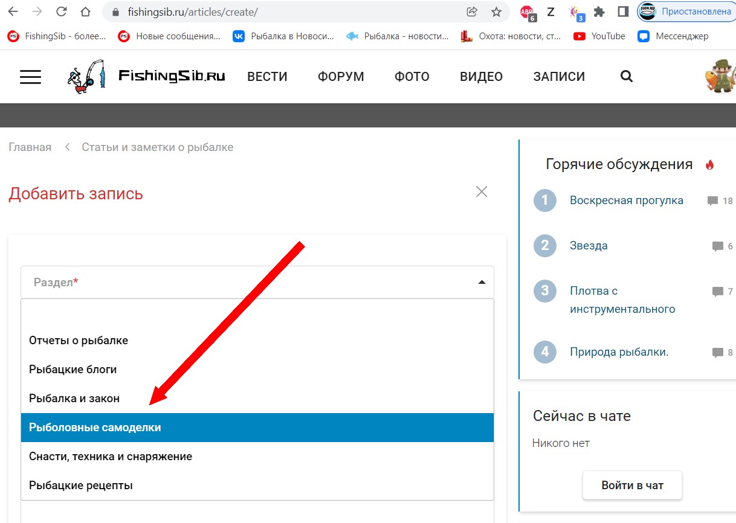Click the AdBlock extension icon
Screen dimensions: 736x523
click(527, 11)
